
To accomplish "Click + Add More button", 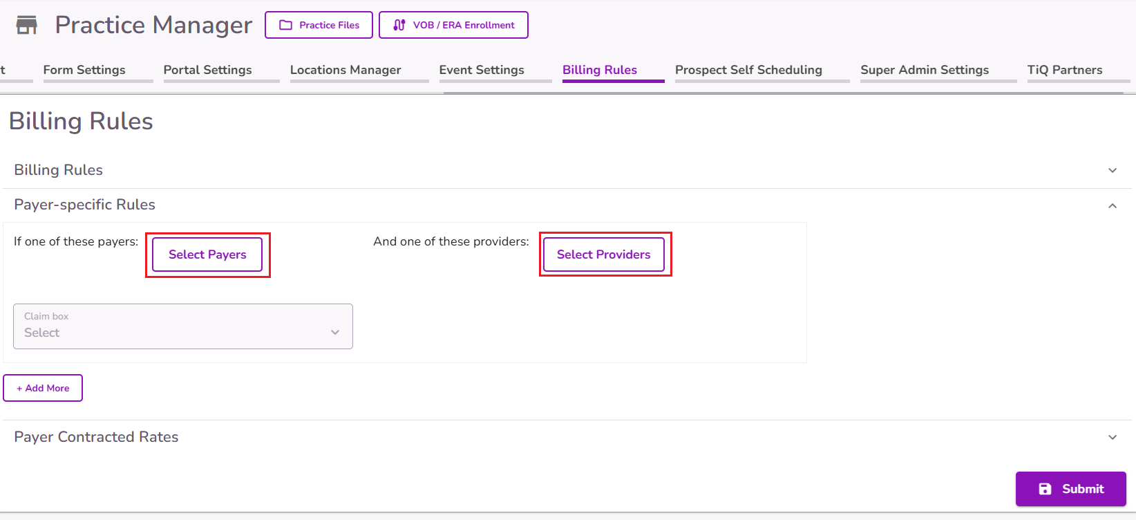I will pos(43,388).
